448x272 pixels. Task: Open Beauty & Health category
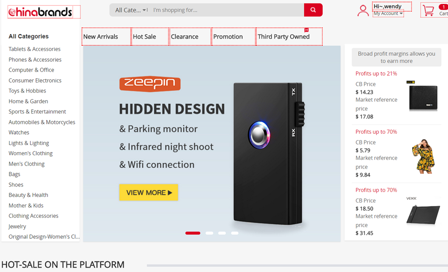(28, 195)
